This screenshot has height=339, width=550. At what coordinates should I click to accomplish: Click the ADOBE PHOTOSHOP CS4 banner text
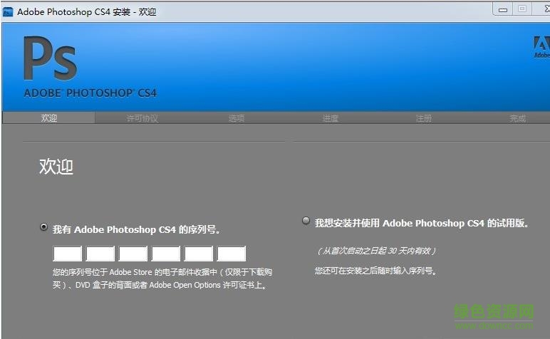(x=90, y=93)
